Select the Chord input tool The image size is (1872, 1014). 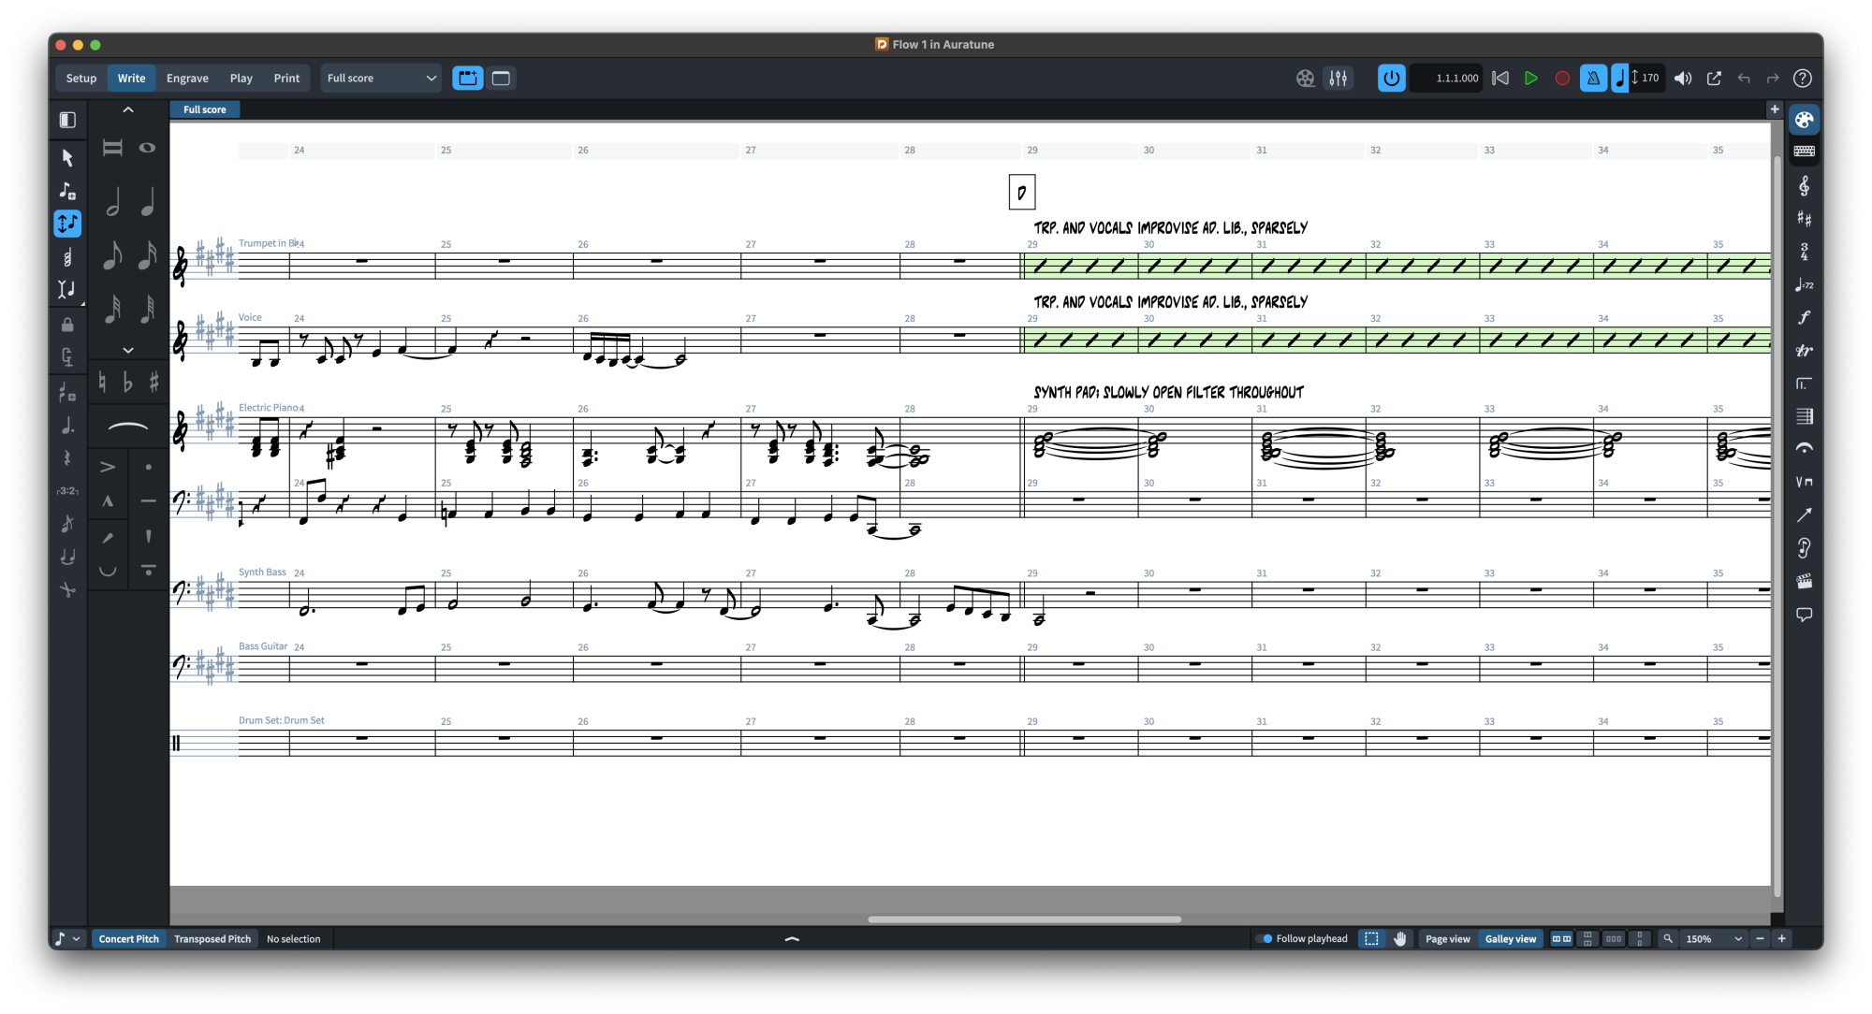tap(67, 256)
